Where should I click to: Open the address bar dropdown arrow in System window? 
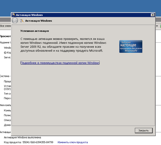pyautogui.click(x=157, y=26)
